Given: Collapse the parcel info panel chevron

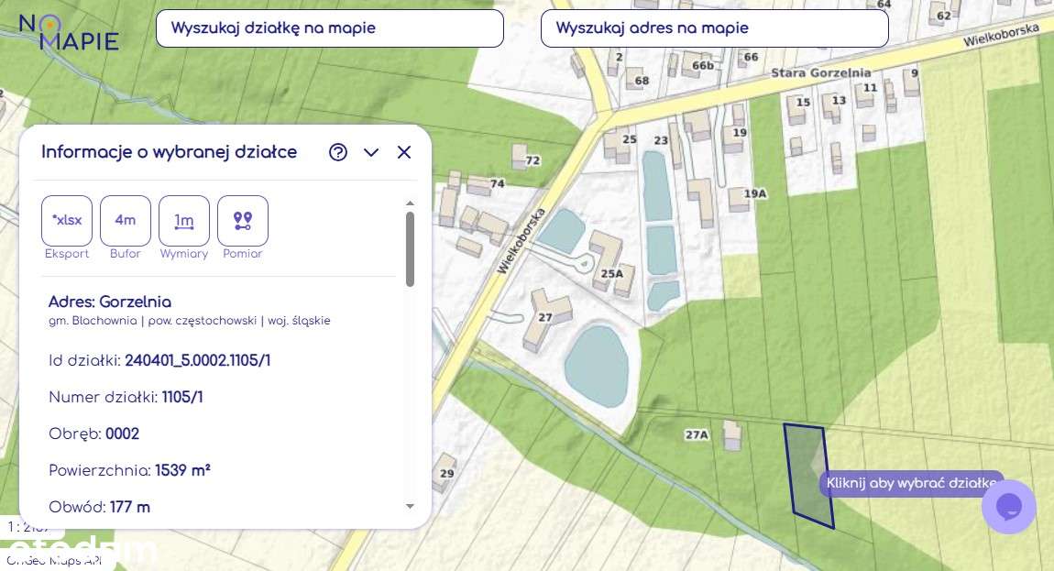Looking at the screenshot, I should [371, 153].
